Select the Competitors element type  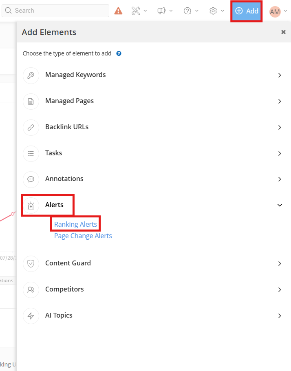(x=64, y=289)
